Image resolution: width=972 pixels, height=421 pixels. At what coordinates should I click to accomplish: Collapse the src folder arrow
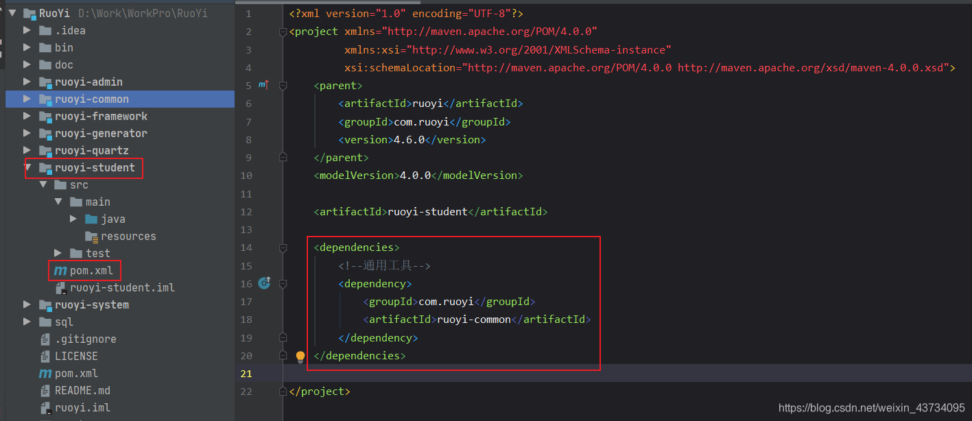pyautogui.click(x=43, y=184)
